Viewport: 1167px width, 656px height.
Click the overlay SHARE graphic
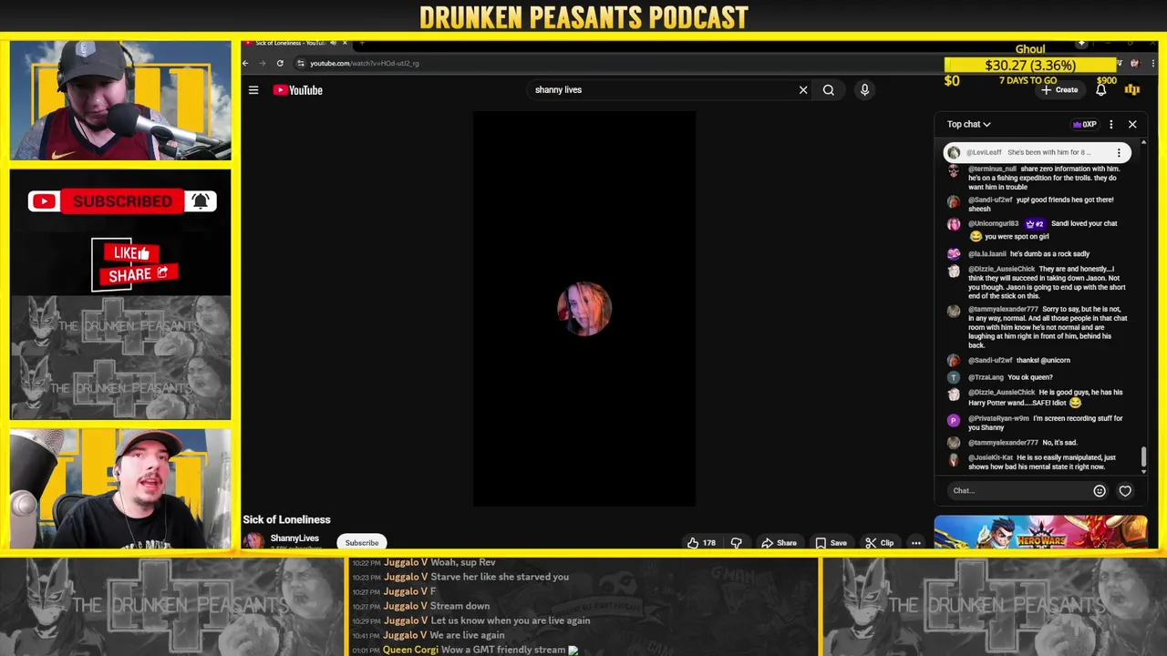tap(139, 274)
